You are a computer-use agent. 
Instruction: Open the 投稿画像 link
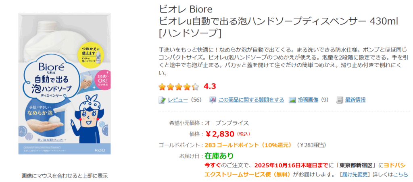point(308,100)
